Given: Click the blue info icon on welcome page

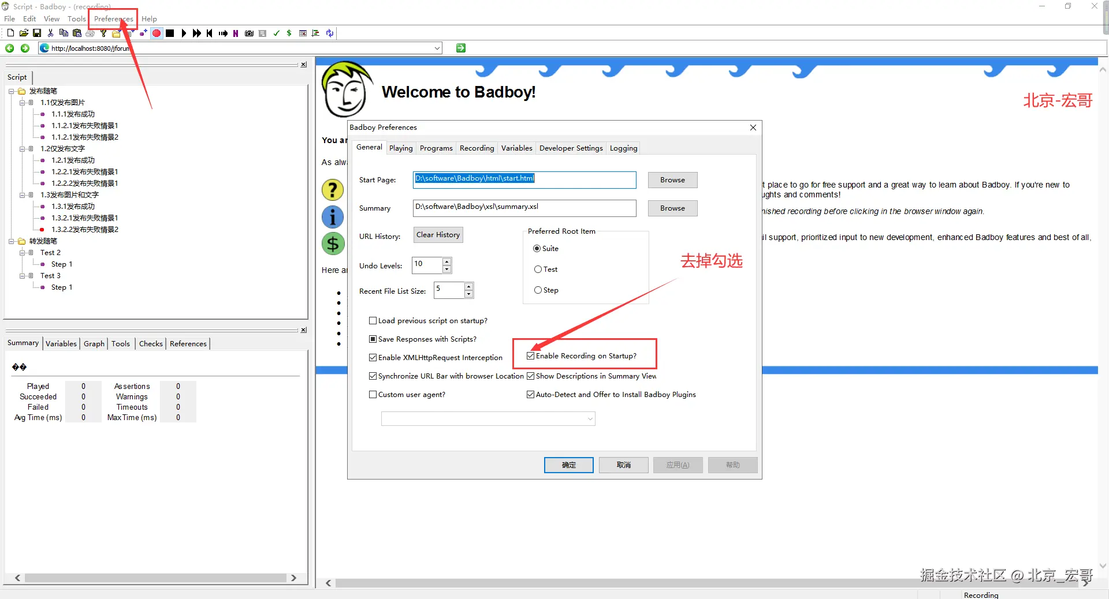Looking at the screenshot, I should (x=333, y=217).
